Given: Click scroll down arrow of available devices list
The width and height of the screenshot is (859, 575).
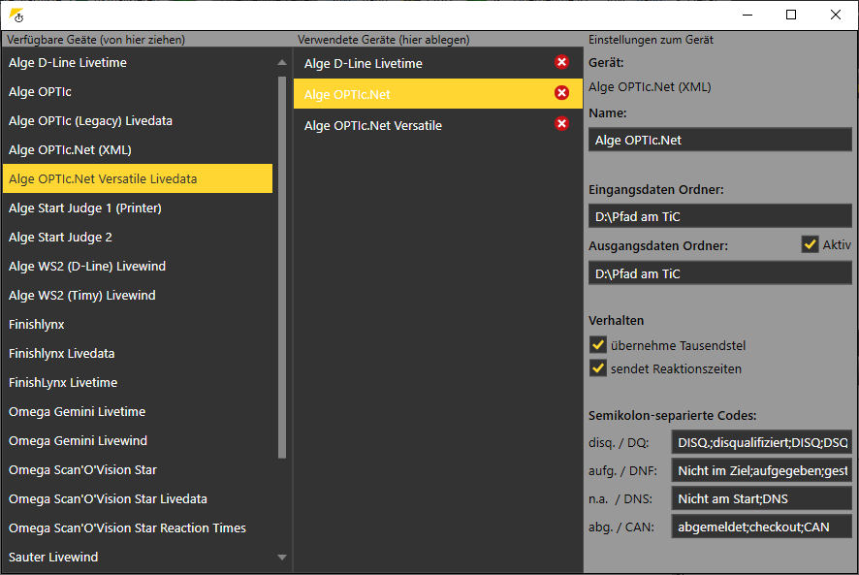Looking at the screenshot, I should [x=282, y=558].
